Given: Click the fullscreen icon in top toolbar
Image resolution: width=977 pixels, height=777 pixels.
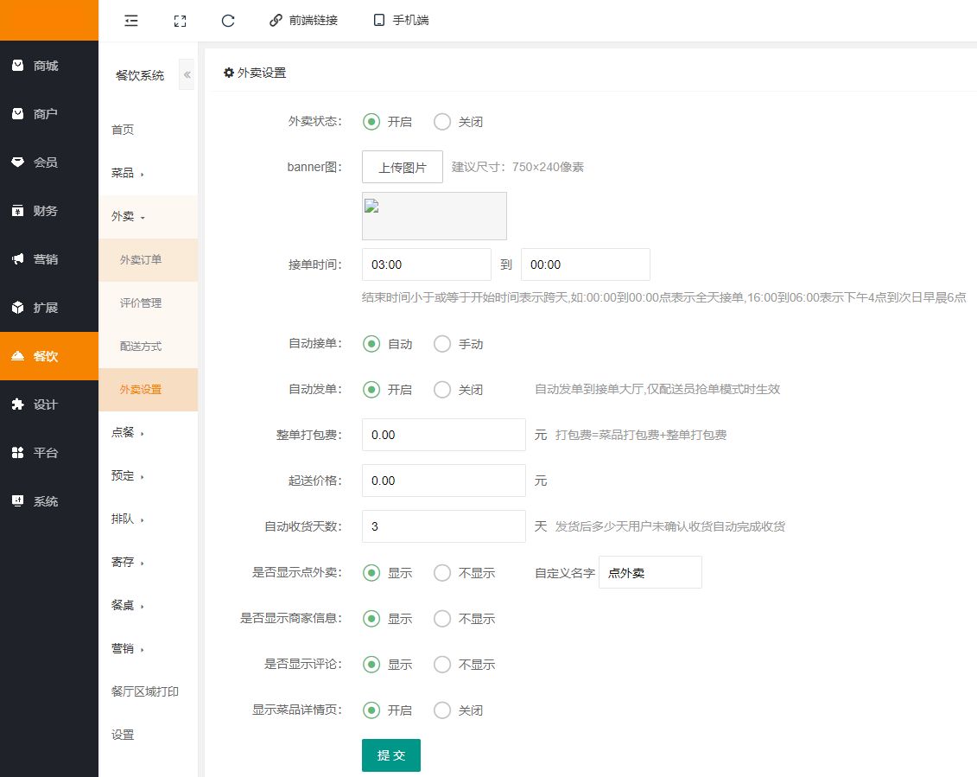Looking at the screenshot, I should pos(180,20).
